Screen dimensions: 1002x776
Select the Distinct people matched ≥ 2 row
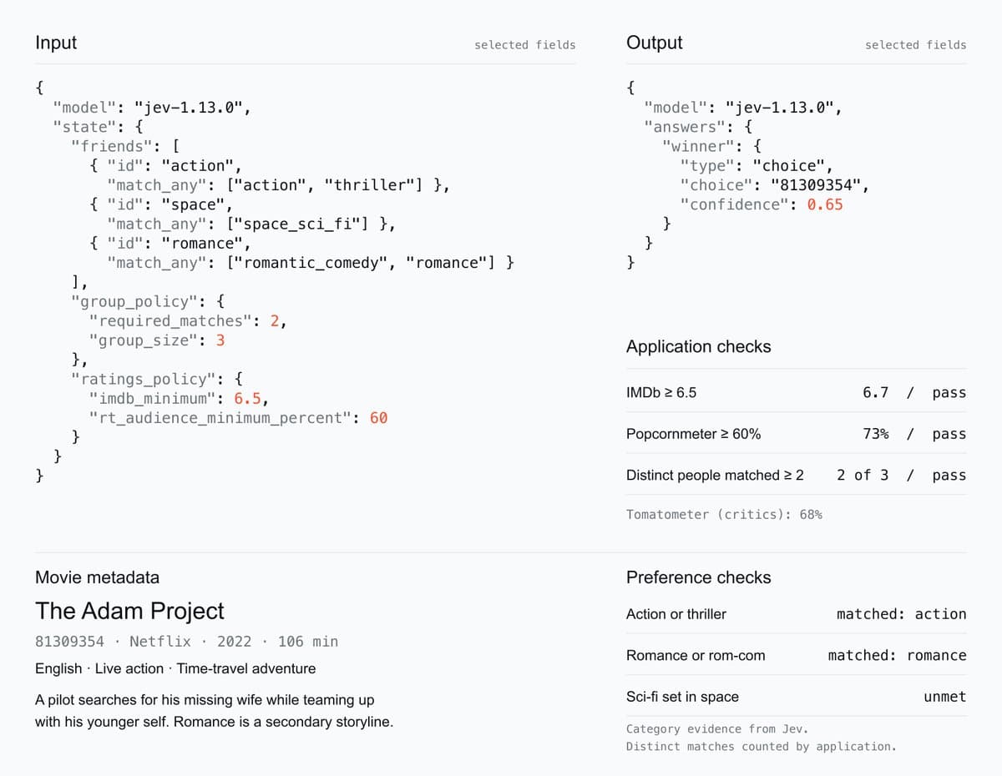[x=797, y=475]
